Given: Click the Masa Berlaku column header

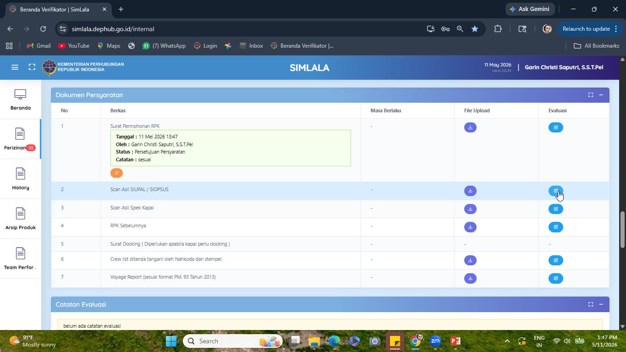Looking at the screenshot, I should [x=386, y=110].
